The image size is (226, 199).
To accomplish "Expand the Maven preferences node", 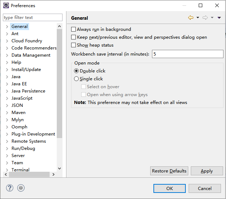I will (7, 113).
